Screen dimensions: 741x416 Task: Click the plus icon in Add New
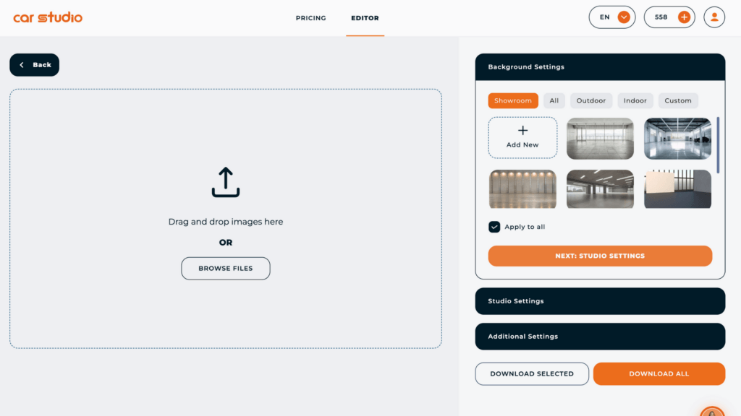(522, 130)
